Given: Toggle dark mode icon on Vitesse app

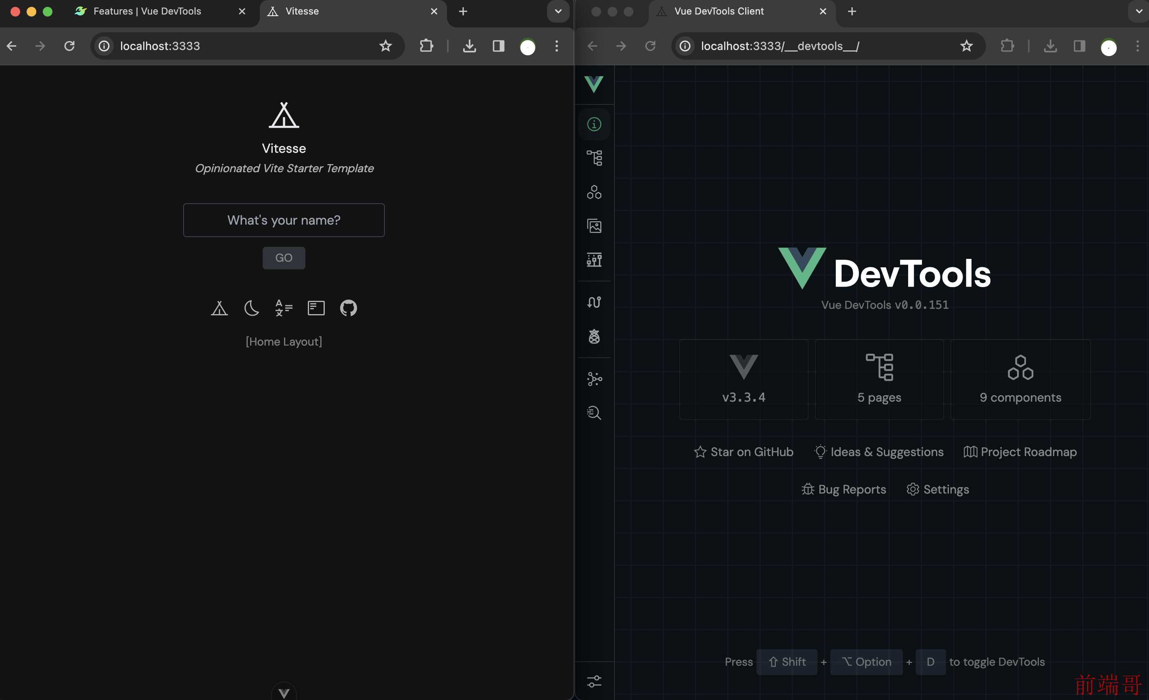Looking at the screenshot, I should point(251,308).
